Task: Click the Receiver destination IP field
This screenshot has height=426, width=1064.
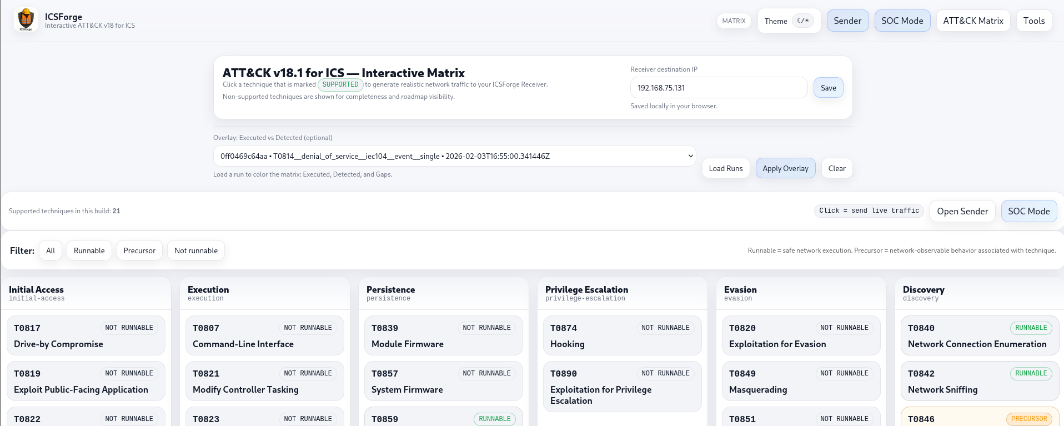Action: [718, 88]
